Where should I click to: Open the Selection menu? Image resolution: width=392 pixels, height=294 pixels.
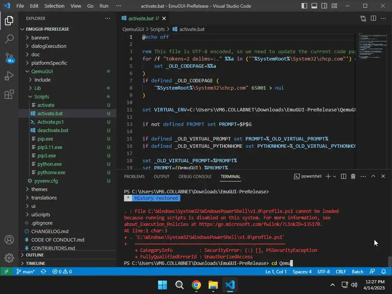54,6
